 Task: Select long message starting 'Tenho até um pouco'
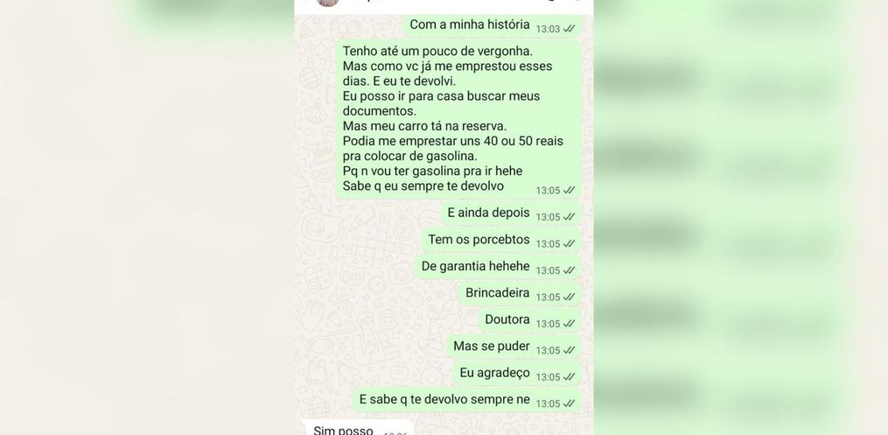tap(458, 119)
